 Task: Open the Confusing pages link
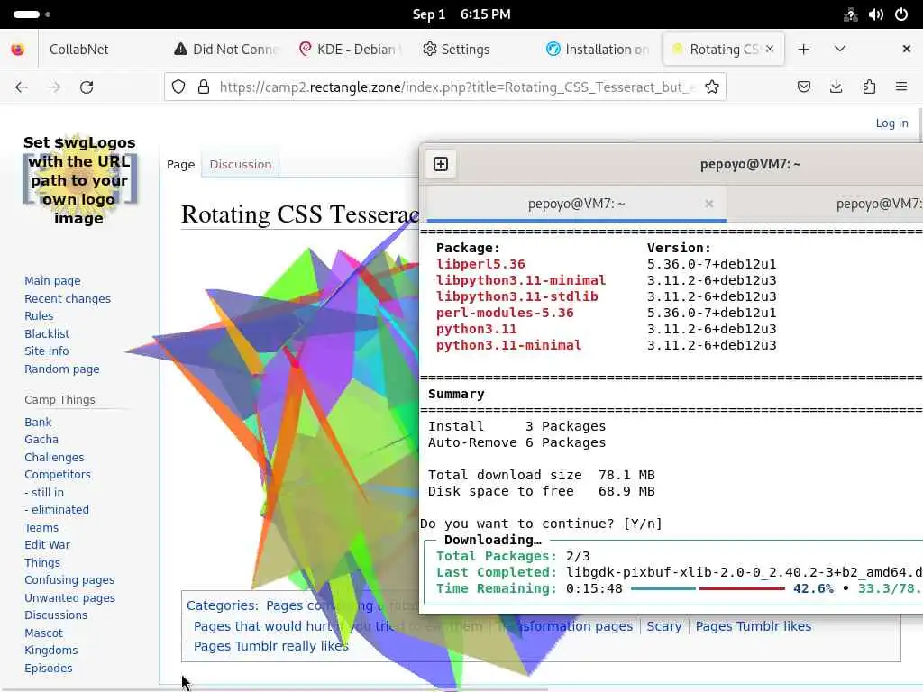[x=69, y=580]
